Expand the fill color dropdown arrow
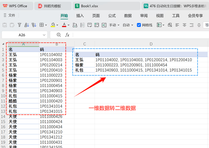 coord(57,25)
